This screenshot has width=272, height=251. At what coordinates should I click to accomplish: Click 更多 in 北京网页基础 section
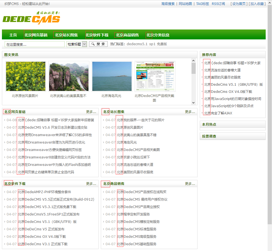pos(91,112)
